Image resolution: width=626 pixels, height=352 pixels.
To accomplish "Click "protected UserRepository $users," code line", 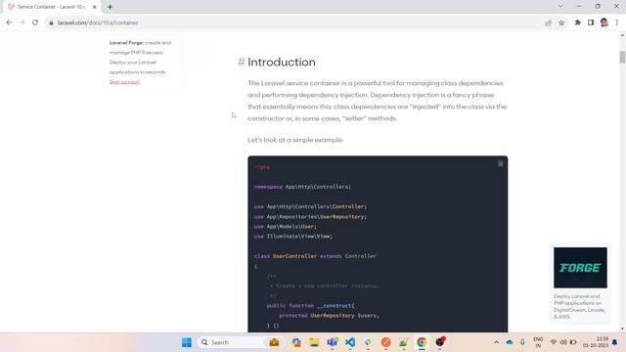I will tap(330, 315).
